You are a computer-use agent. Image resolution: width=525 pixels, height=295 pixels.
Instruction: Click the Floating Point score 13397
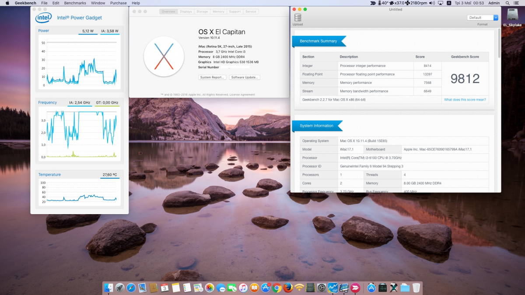click(x=427, y=74)
